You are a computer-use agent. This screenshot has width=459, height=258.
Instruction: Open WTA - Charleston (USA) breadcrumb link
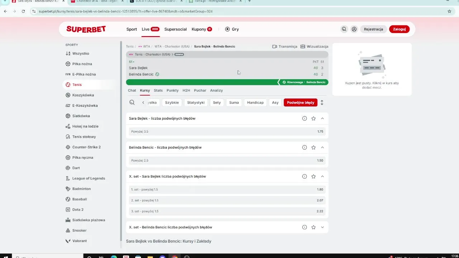tap(172, 47)
